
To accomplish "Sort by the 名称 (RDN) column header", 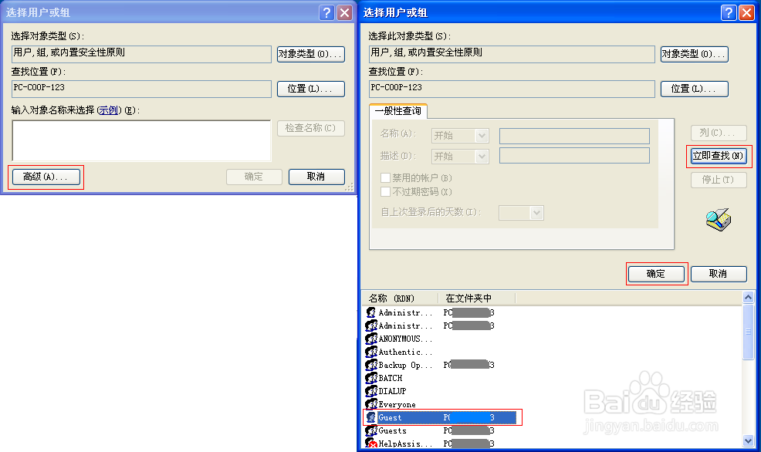I will click(400, 298).
